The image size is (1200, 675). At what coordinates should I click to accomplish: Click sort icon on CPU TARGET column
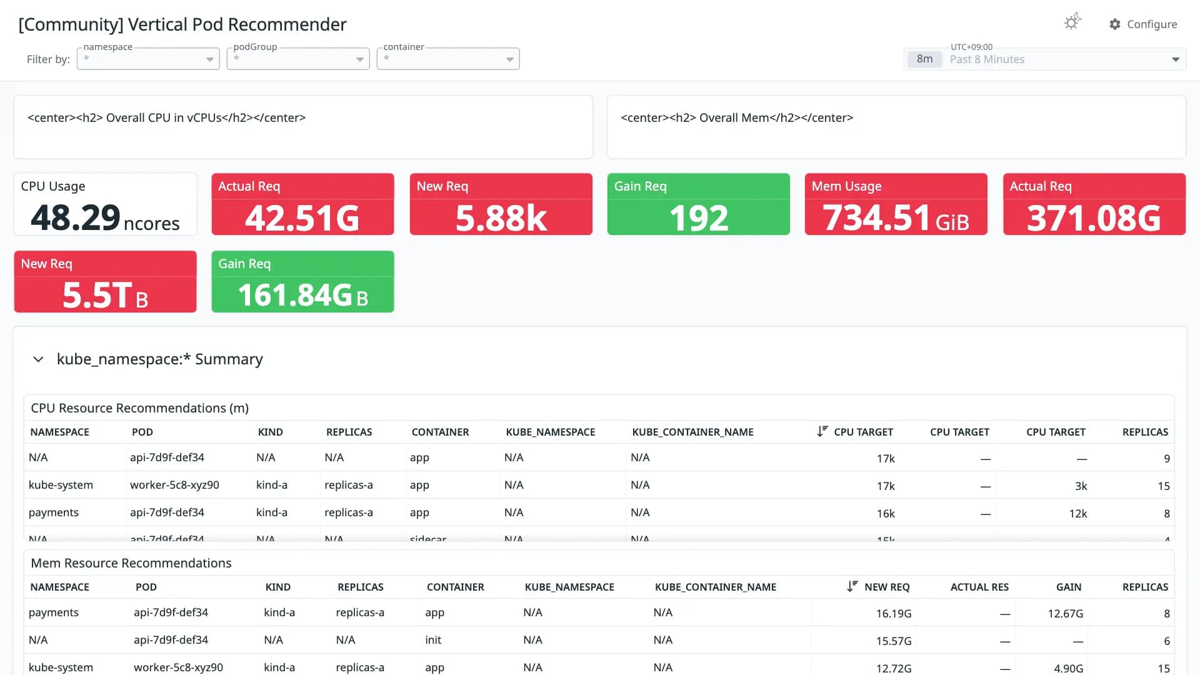(822, 431)
